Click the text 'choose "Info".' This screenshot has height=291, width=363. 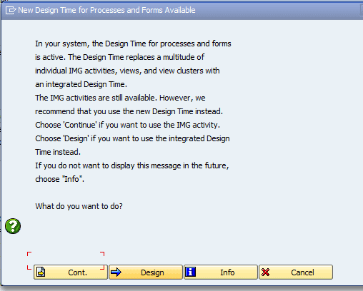(60, 179)
